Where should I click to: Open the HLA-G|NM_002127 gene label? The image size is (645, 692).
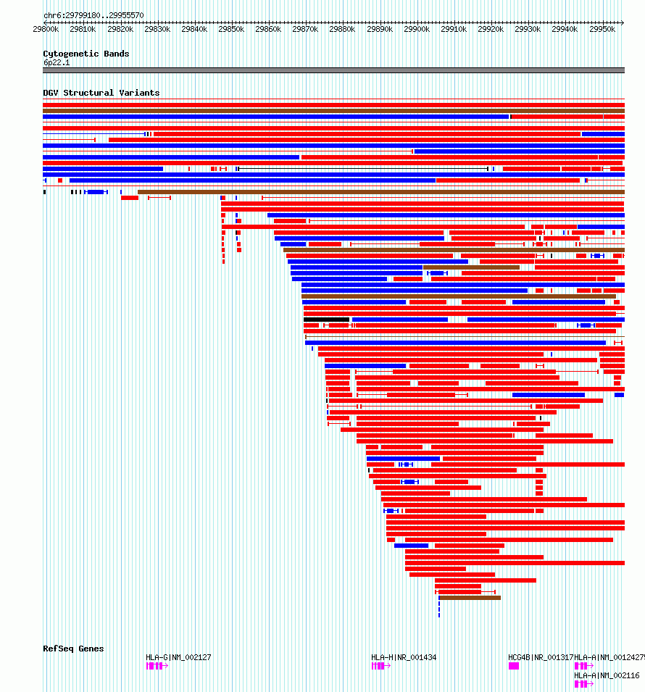178,657
